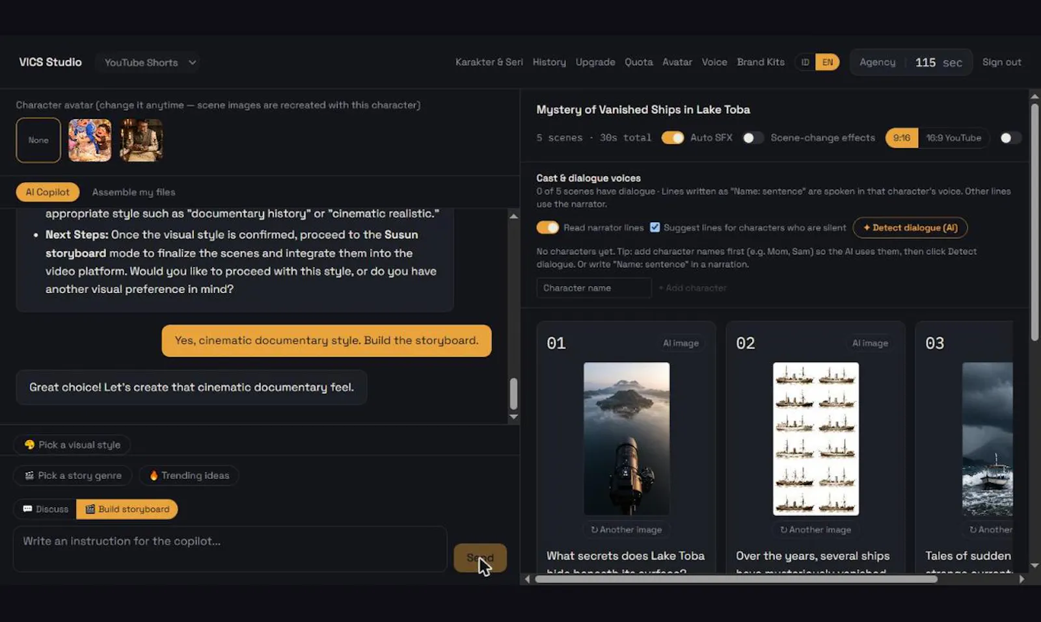Click the Character name input field

tap(594, 288)
